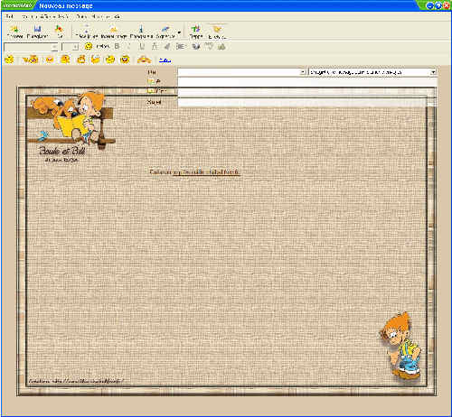Screen dimensions: 452x417
Task: Click the list formatting icon in the formatting bar
Action: click(181, 46)
